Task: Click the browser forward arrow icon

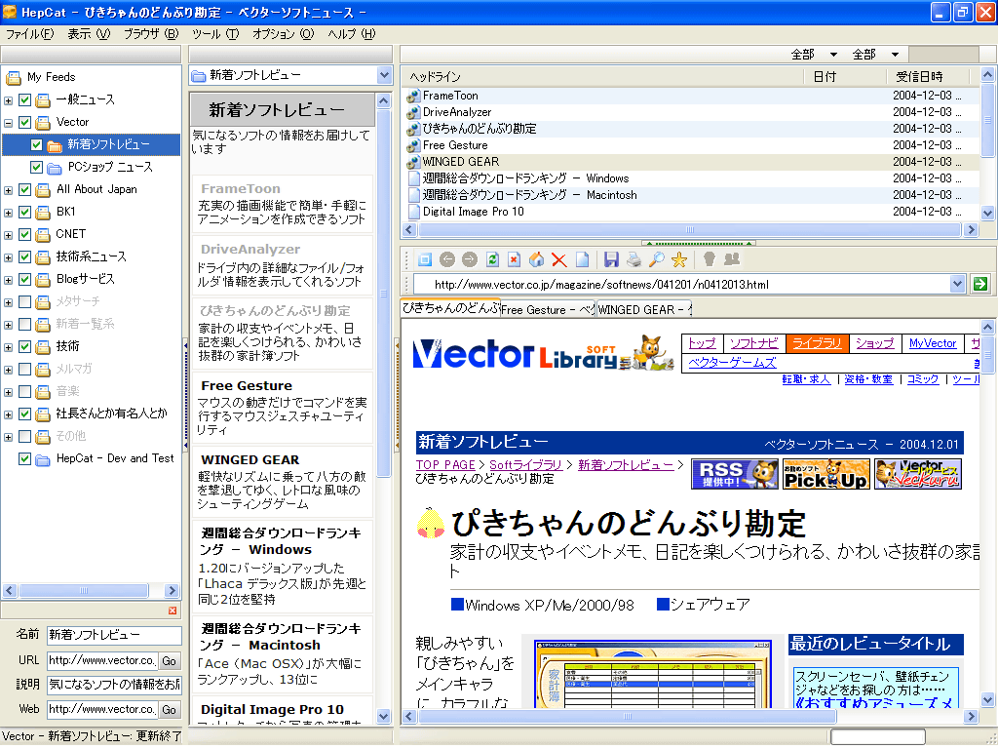Action: (x=470, y=259)
